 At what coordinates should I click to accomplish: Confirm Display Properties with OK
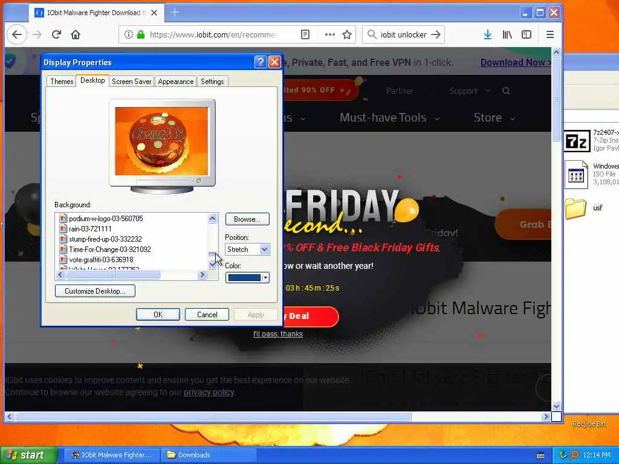click(x=158, y=314)
